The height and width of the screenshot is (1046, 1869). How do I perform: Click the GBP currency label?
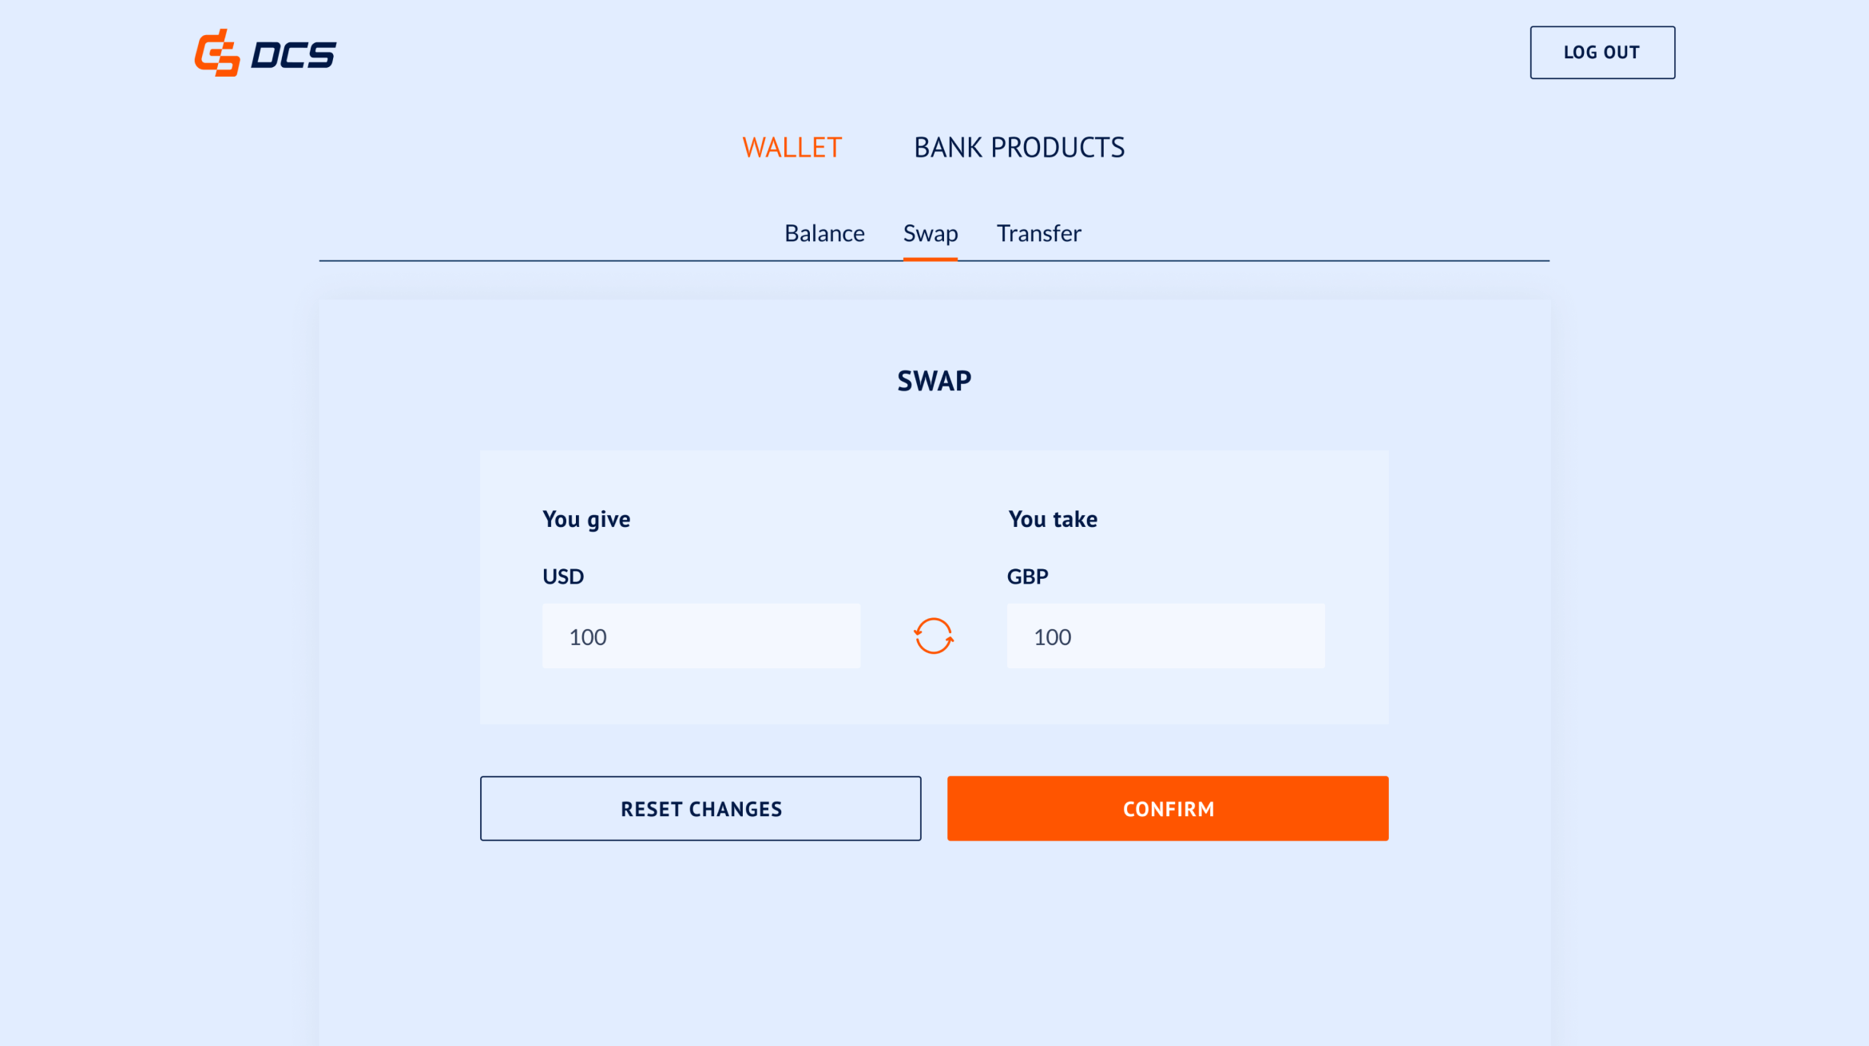[1027, 576]
